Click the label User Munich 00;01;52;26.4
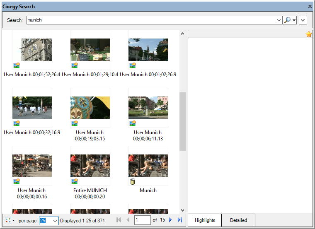 pos(32,75)
